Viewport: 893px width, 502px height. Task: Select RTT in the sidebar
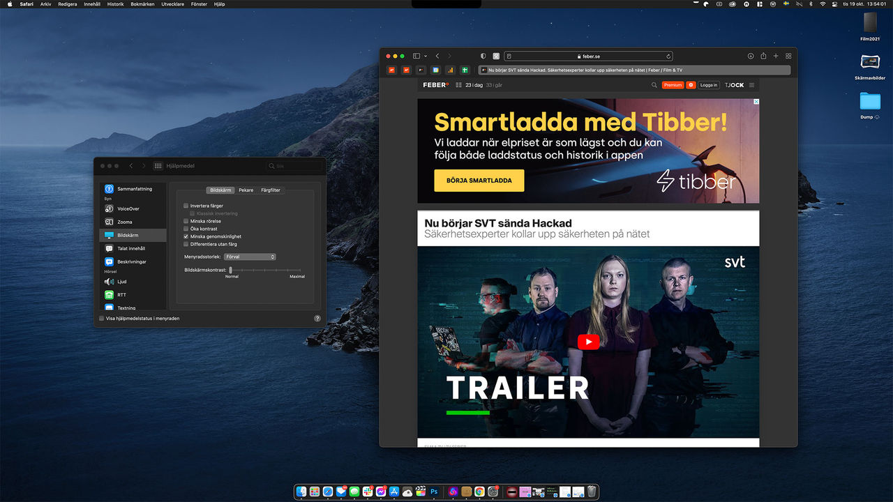tap(133, 295)
